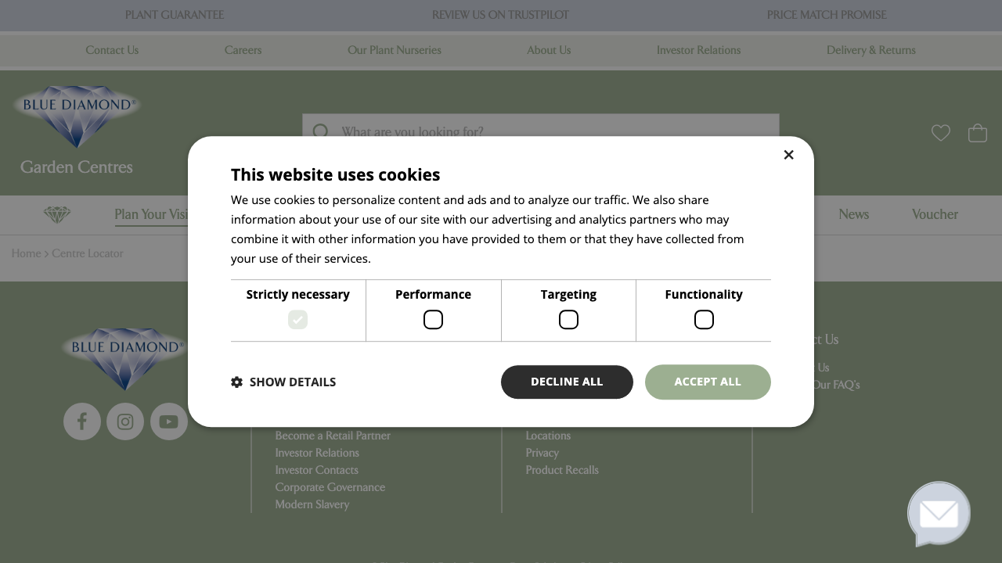Enable the Performance cookies checkbox
This screenshot has width=1002, height=563.
coord(433,320)
